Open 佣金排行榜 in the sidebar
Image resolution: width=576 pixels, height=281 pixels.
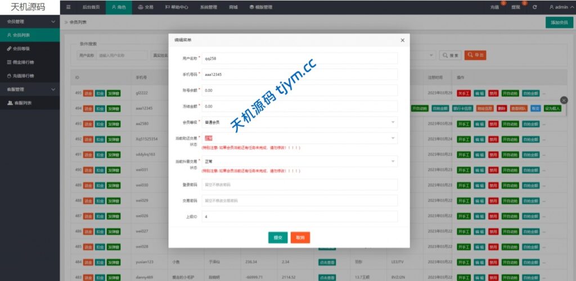[x=23, y=62]
